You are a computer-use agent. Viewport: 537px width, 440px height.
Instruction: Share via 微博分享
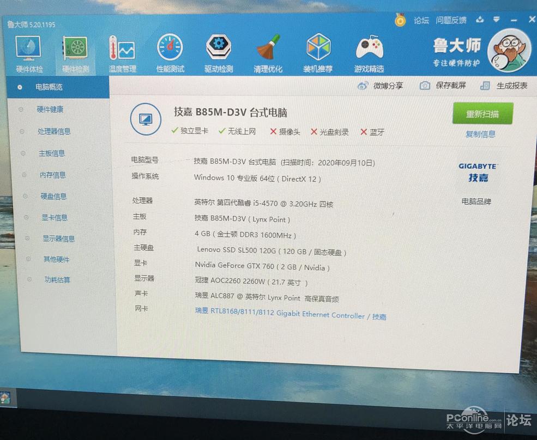click(x=380, y=85)
